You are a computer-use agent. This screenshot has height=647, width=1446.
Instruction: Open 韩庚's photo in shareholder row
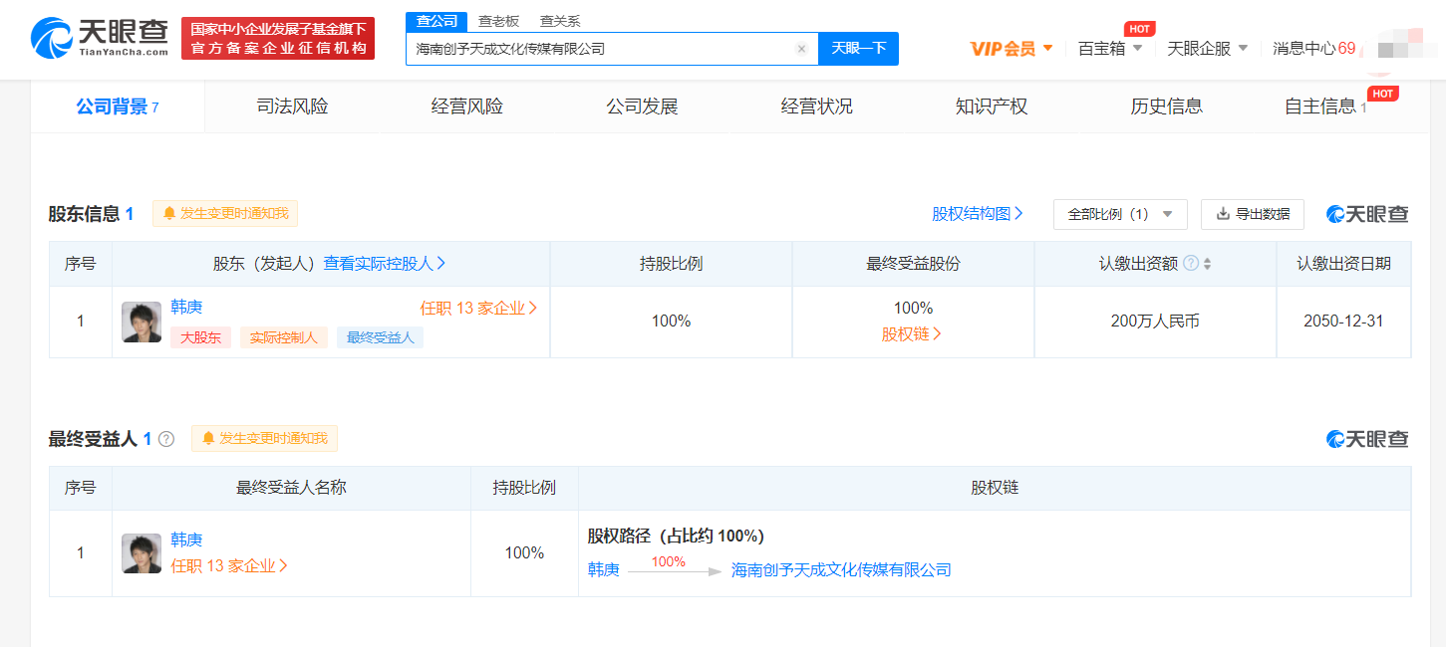click(x=142, y=323)
